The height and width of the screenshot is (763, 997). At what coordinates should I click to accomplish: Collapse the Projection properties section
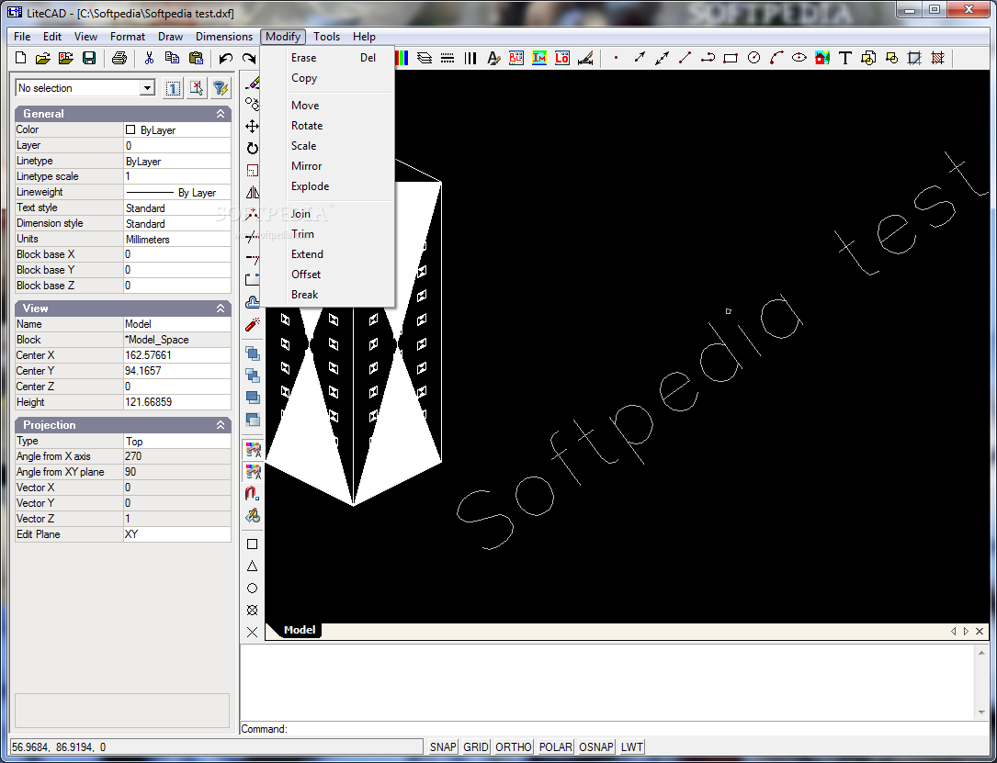click(x=221, y=425)
